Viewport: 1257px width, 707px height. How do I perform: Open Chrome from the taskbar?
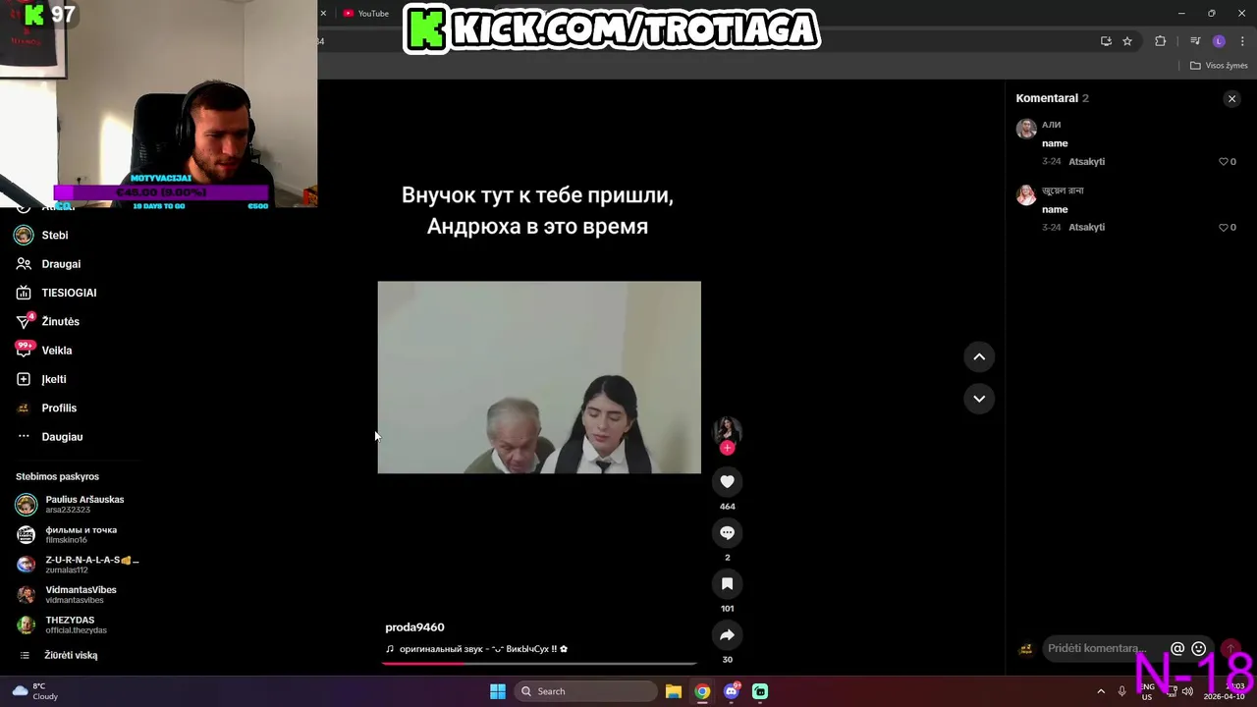(x=702, y=691)
